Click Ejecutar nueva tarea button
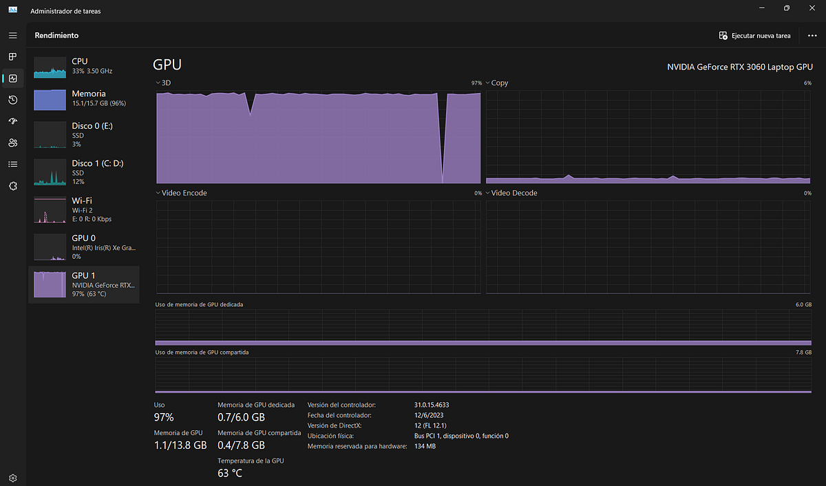This screenshot has height=486, width=826. click(x=755, y=35)
